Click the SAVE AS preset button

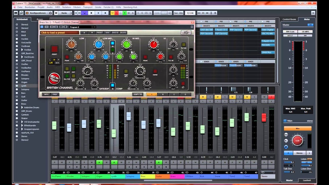[115, 33]
